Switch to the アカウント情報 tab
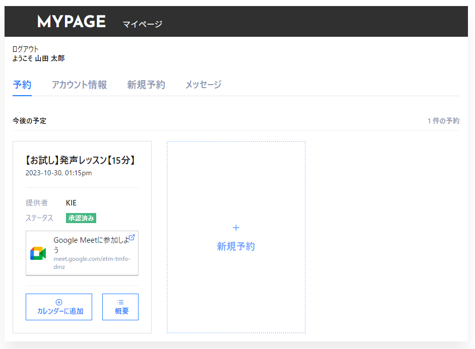The height and width of the screenshot is (349, 475). 79,85
